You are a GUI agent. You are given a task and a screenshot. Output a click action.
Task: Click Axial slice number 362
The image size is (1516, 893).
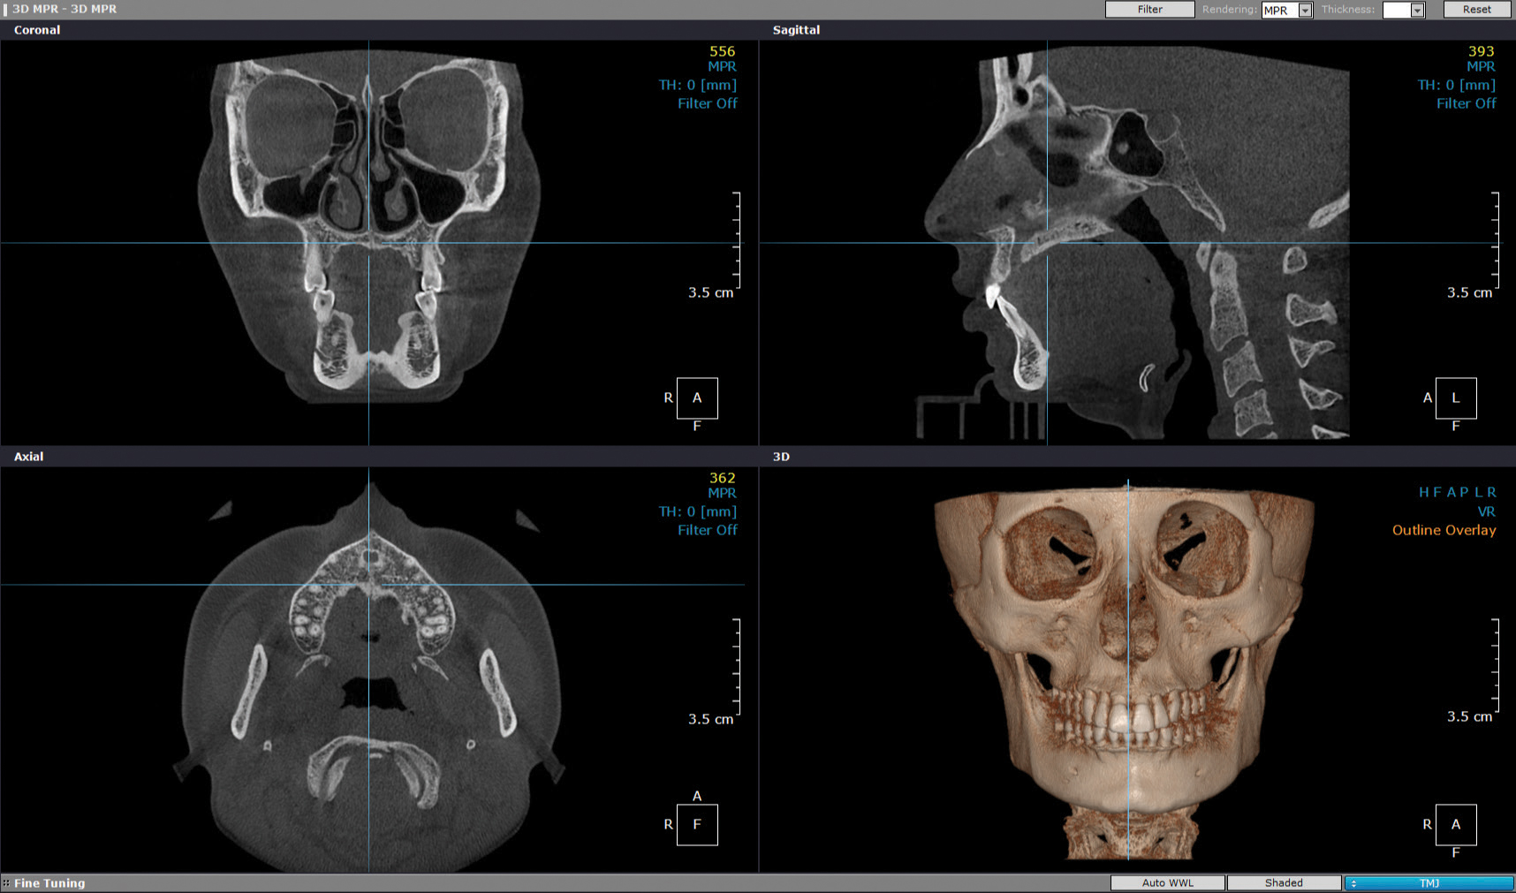[722, 478]
